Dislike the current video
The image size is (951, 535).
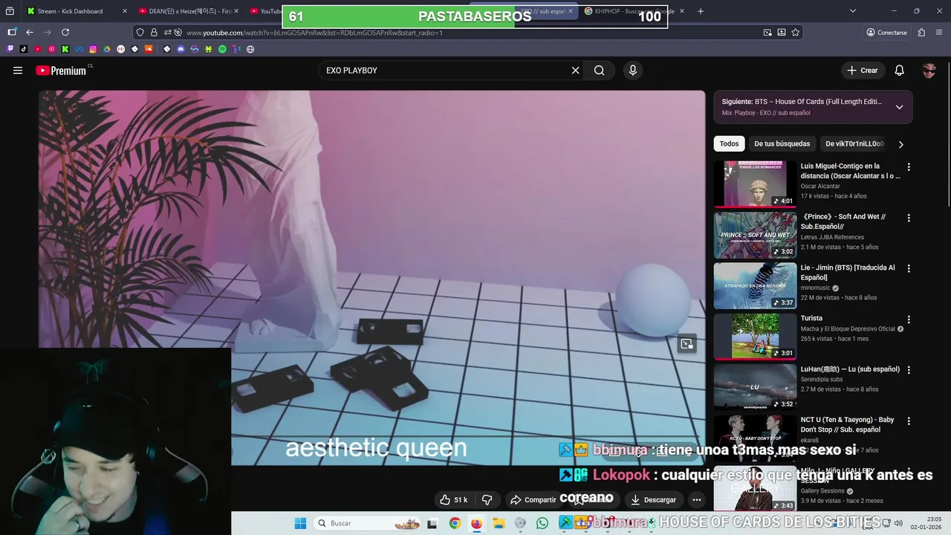pyautogui.click(x=487, y=500)
